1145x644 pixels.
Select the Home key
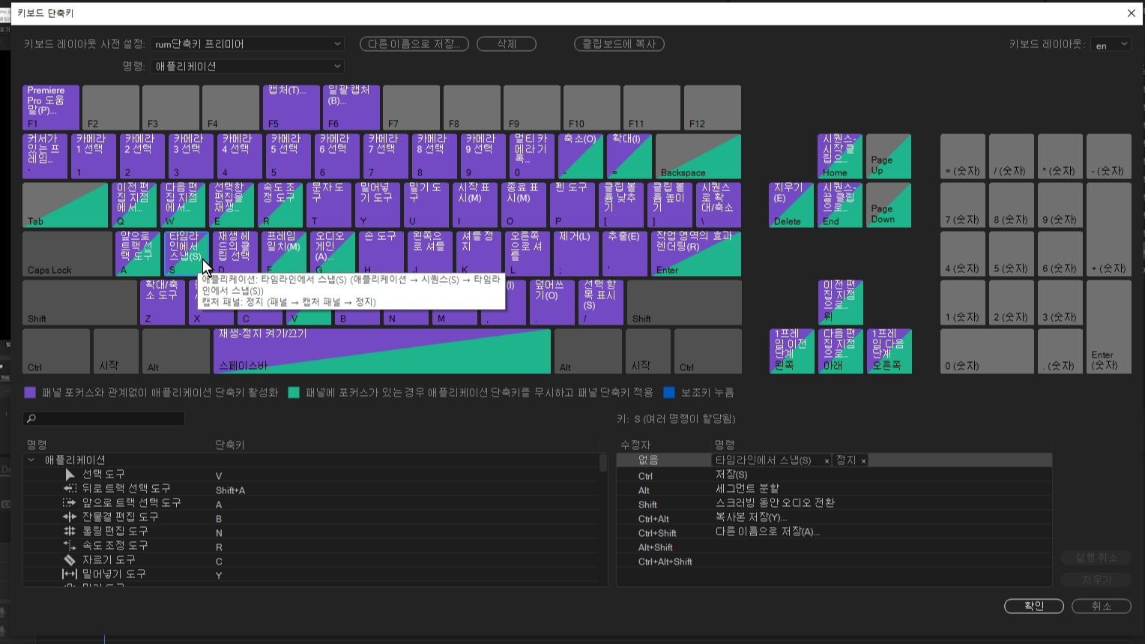[x=840, y=156]
